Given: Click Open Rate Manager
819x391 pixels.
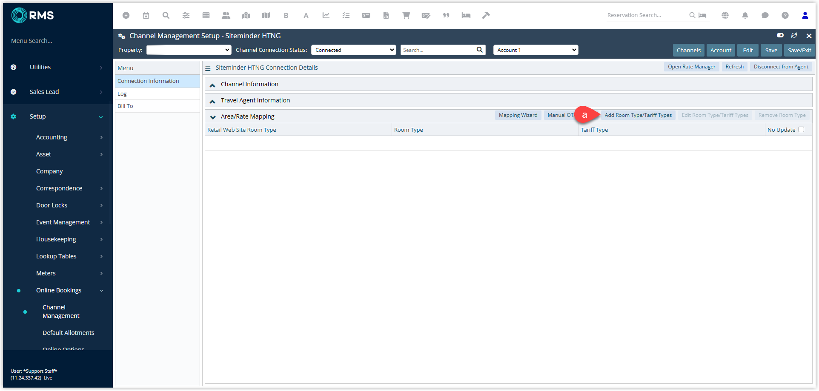Looking at the screenshot, I should [x=691, y=67].
